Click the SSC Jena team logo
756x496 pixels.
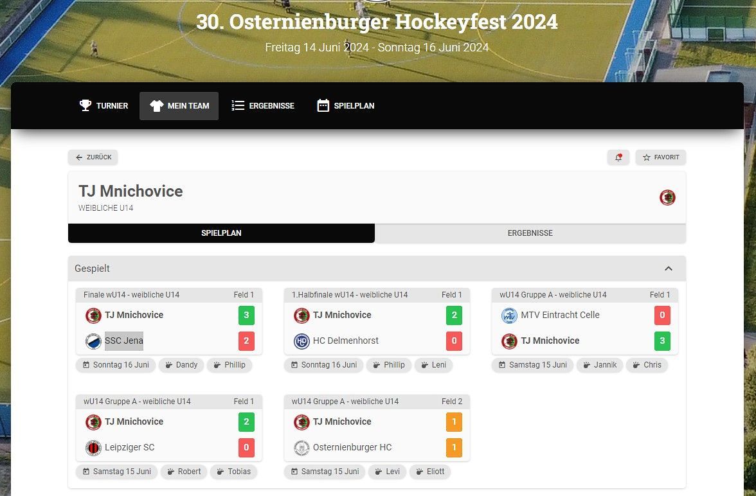click(x=93, y=341)
